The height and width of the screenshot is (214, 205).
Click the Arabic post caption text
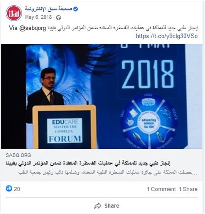(x=122, y=28)
